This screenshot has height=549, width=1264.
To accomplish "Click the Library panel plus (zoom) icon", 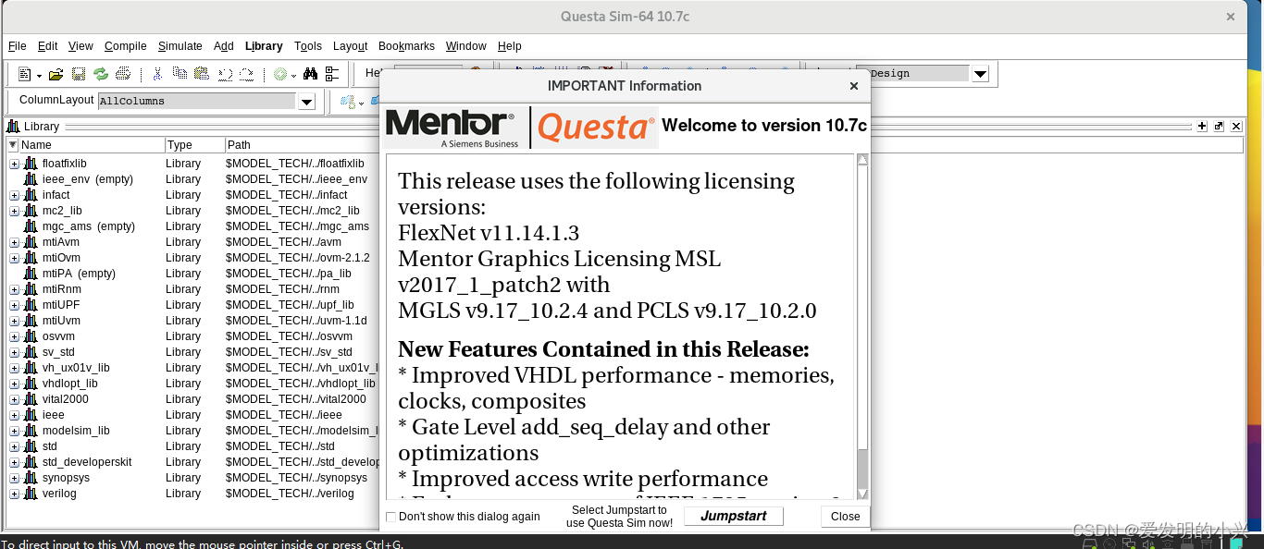I will [x=1202, y=126].
